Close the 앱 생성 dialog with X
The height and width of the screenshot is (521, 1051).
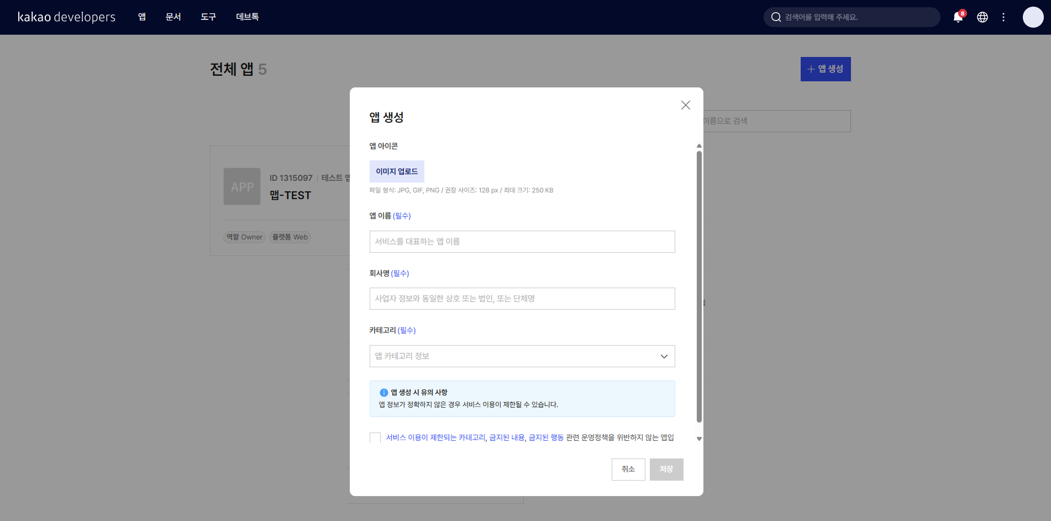click(685, 105)
